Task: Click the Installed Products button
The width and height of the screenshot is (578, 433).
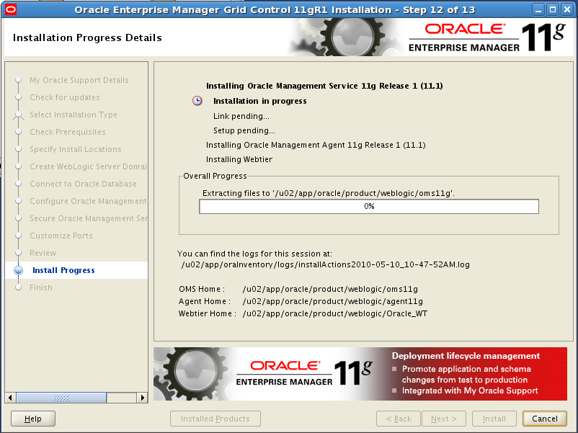Action: 215,419
